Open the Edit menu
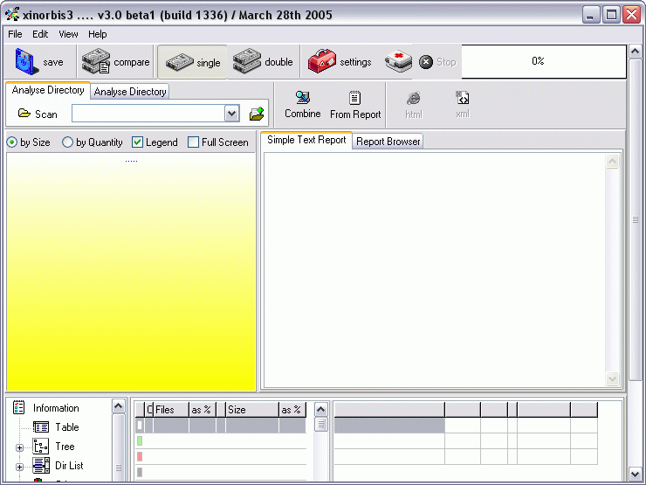Viewport: 646px width, 485px height. click(40, 34)
